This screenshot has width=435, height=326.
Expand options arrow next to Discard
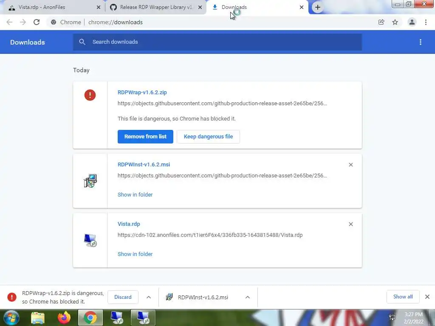[x=149, y=297]
